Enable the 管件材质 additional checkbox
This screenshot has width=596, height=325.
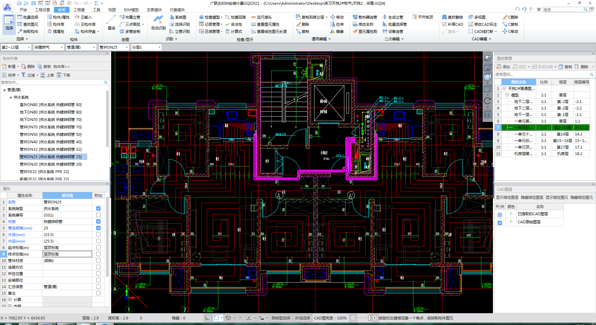[x=98, y=261]
